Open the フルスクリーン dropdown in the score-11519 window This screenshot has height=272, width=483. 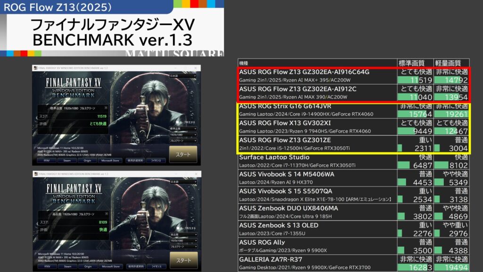183,141
